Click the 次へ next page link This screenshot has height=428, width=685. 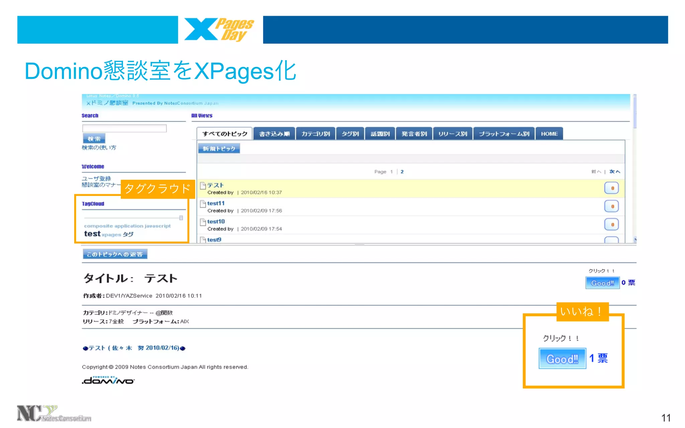pos(615,172)
